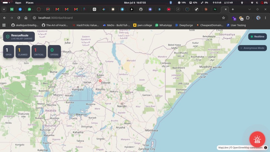Click the Nairobi map label
Viewport: 270px width, 152px height.
122,106
